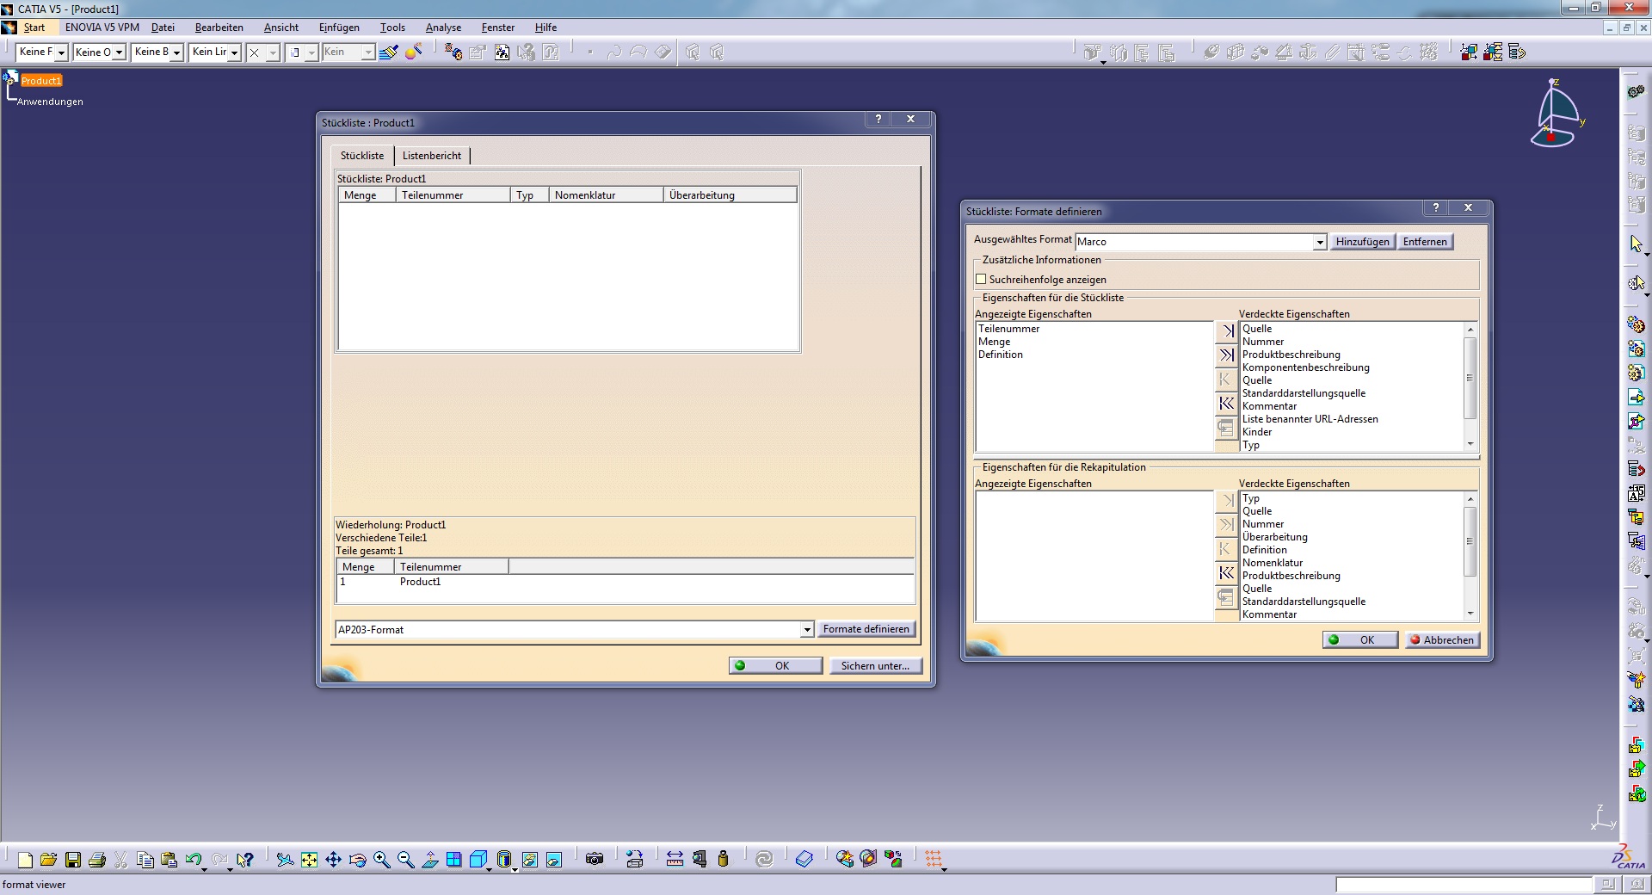Click single move-right arrow in Stückliste properties
Viewport: 1652px width, 895px height.
(1226, 330)
